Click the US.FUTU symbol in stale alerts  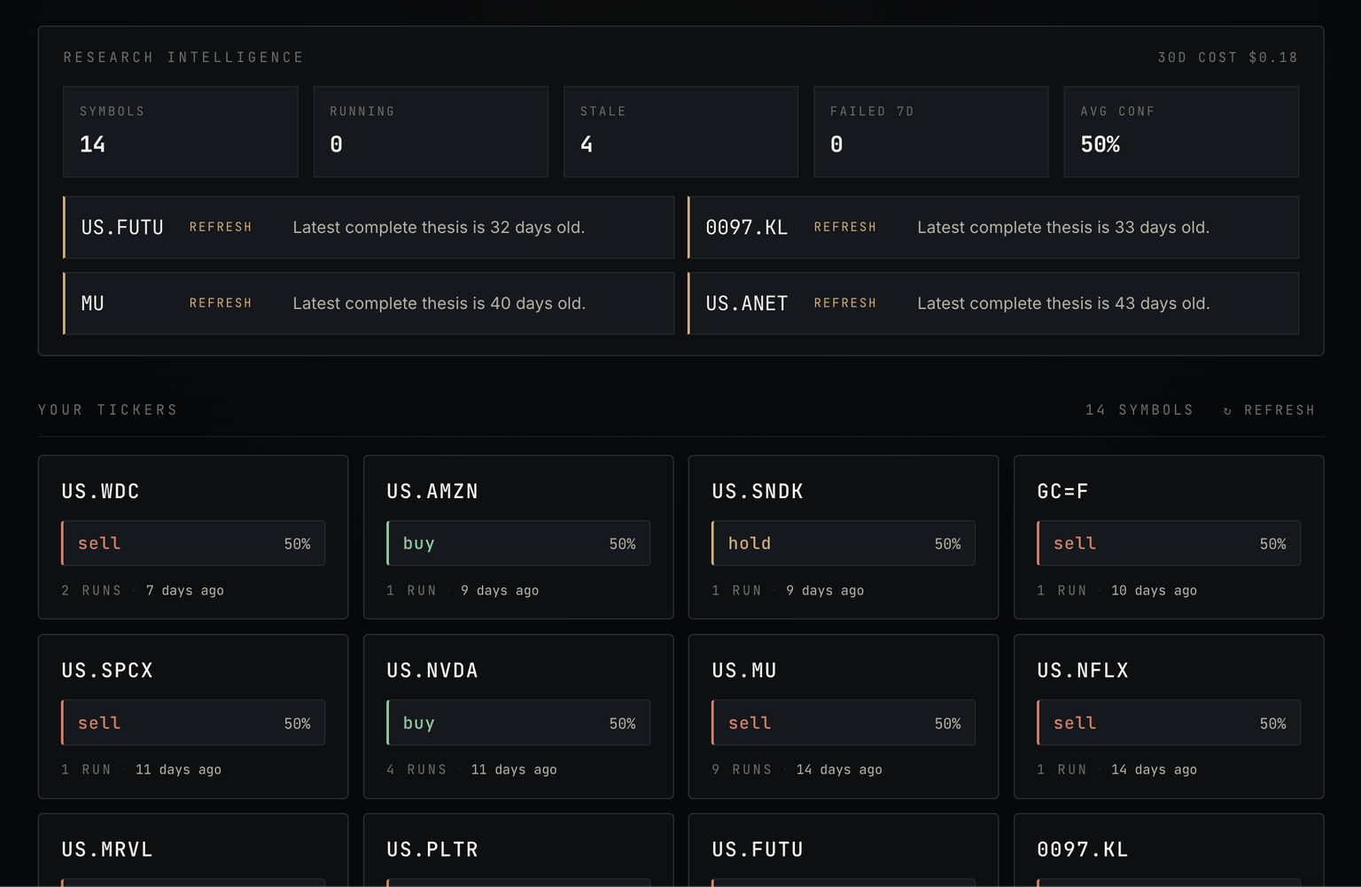coord(122,228)
